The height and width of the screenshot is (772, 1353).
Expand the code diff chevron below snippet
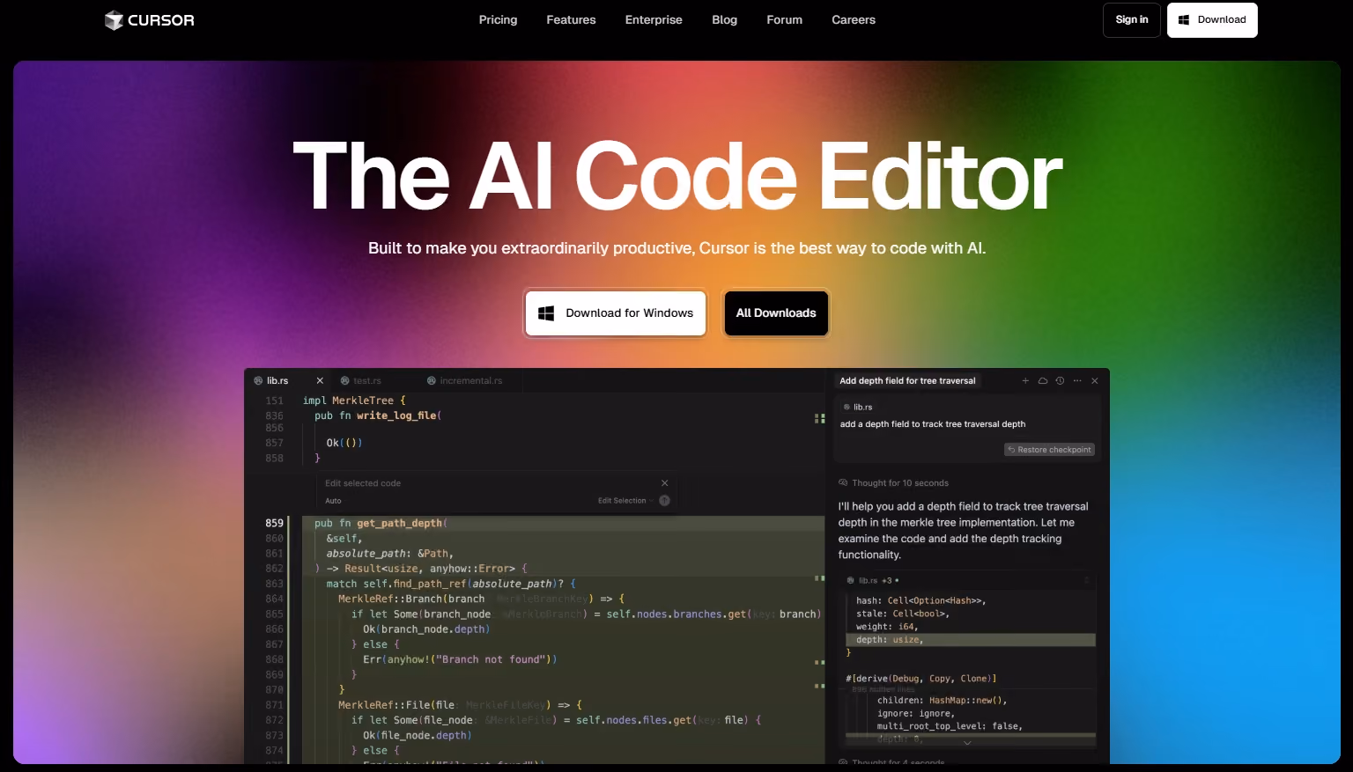pyautogui.click(x=967, y=743)
